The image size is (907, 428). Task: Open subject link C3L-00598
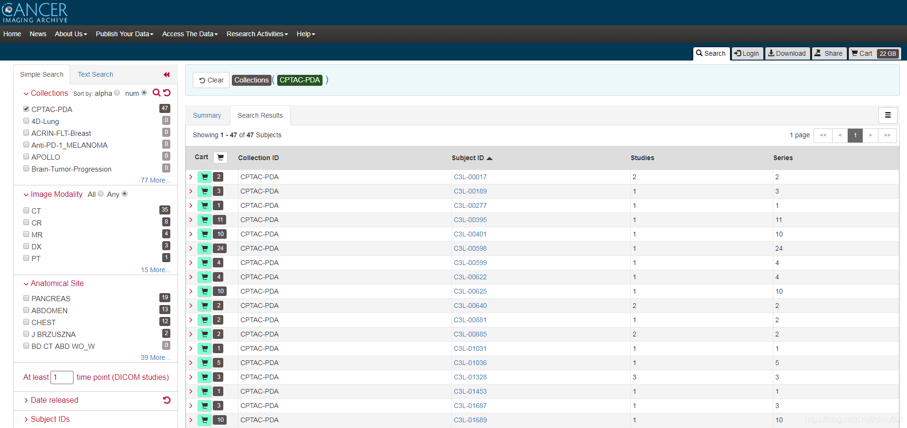pos(470,248)
